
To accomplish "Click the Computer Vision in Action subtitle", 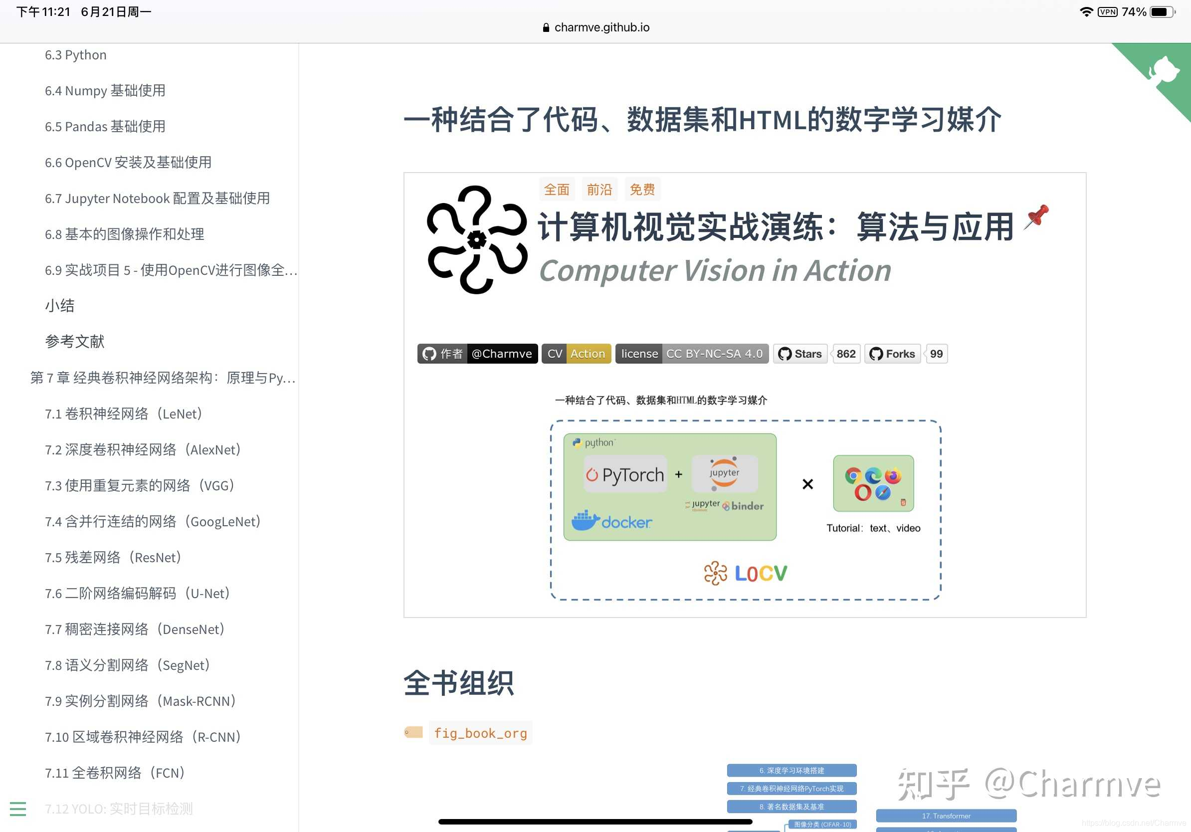I will coord(715,270).
